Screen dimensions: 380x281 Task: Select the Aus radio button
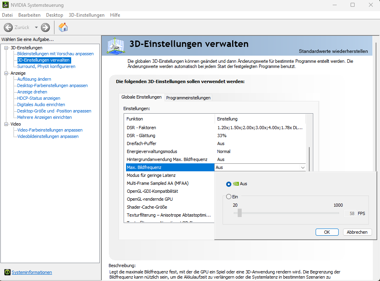229,184
